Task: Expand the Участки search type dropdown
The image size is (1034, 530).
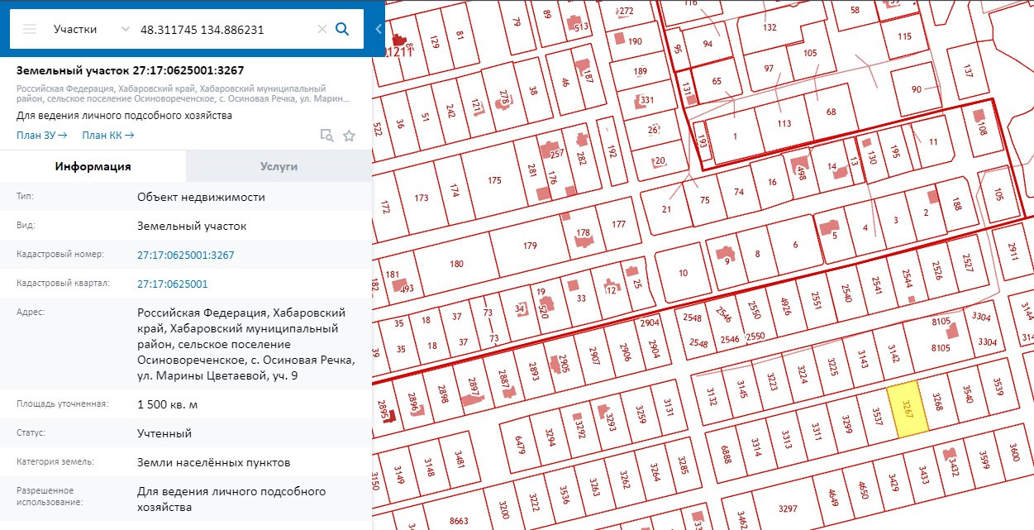Action: click(x=126, y=29)
